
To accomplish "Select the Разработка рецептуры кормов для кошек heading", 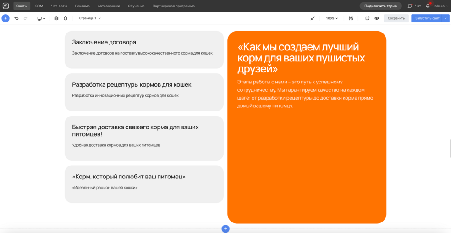I will [132, 85].
